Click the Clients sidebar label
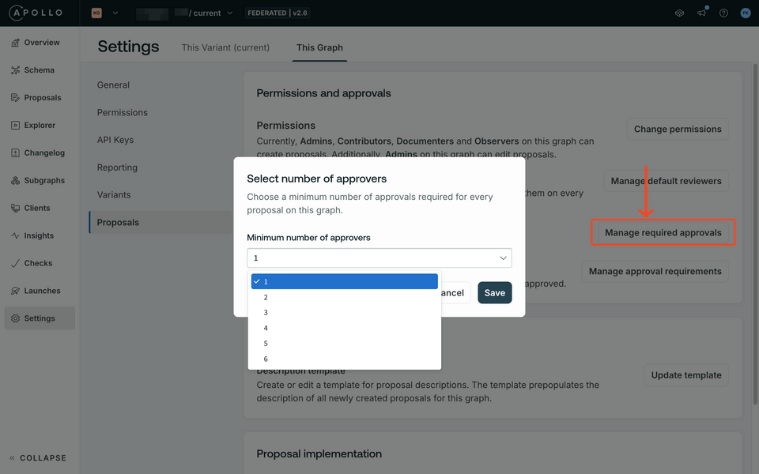 [37, 208]
